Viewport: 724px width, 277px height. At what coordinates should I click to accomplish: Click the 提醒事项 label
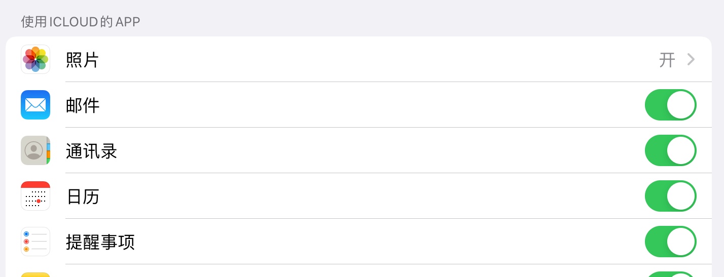(x=100, y=242)
